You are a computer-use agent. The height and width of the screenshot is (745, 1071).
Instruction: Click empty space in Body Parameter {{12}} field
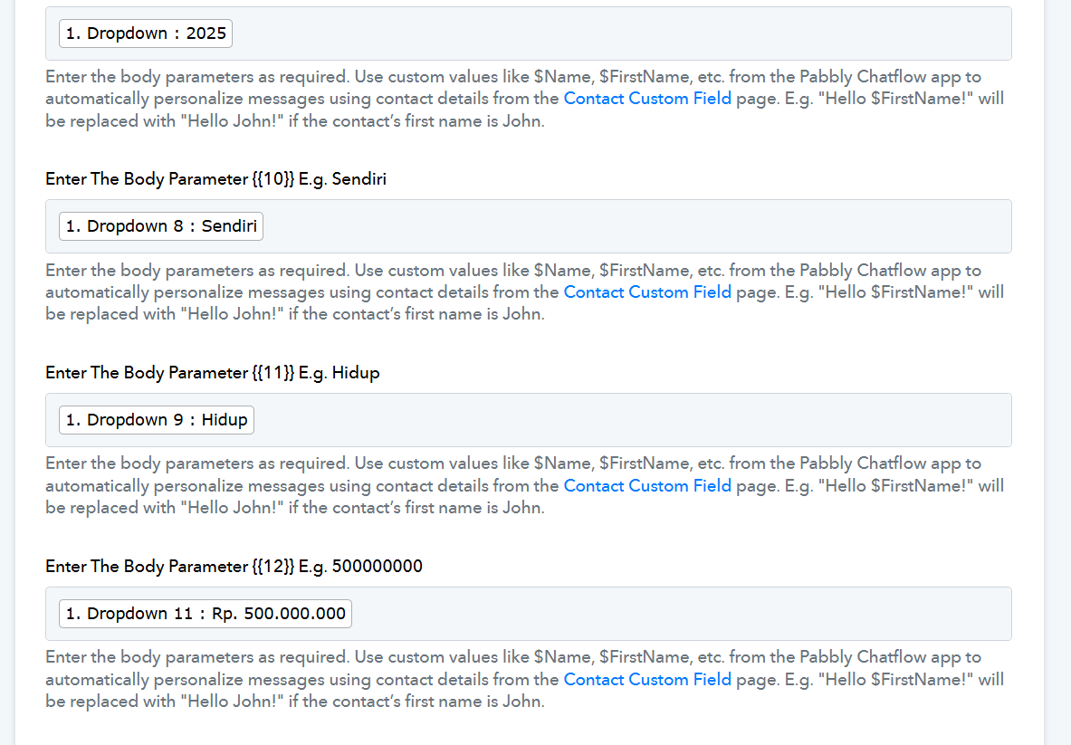(679, 614)
